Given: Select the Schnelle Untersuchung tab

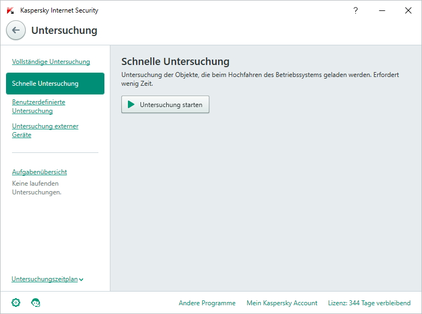Looking at the screenshot, I should [55, 84].
